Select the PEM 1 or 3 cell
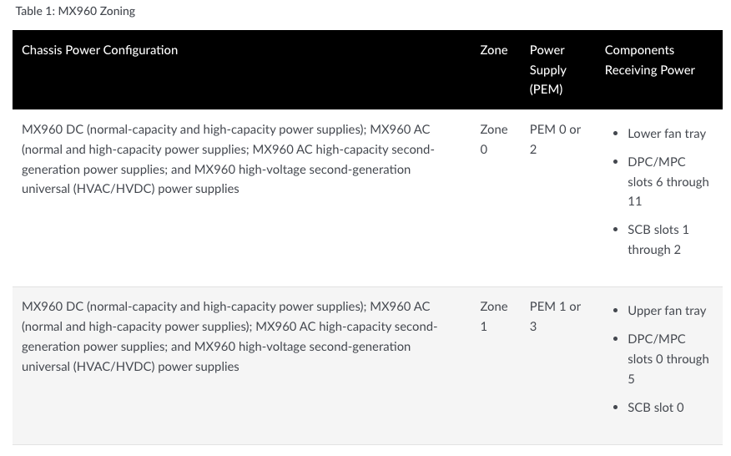This screenshot has height=456, width=731. [x=555, y=316]
